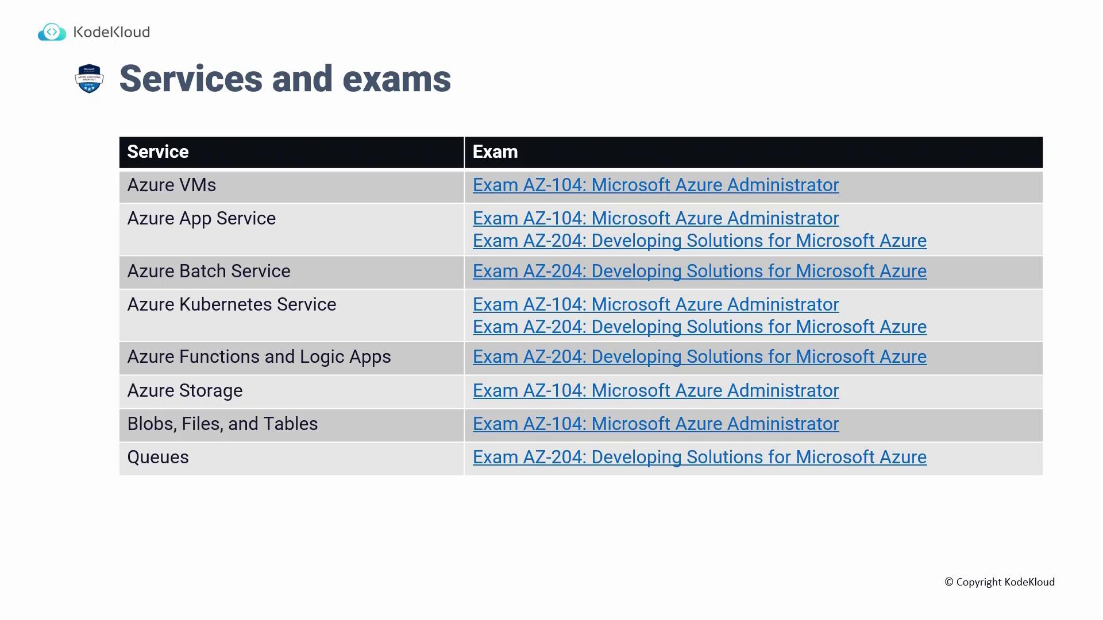Click the Exam column header
The image size is (1103, 620).
495,152
